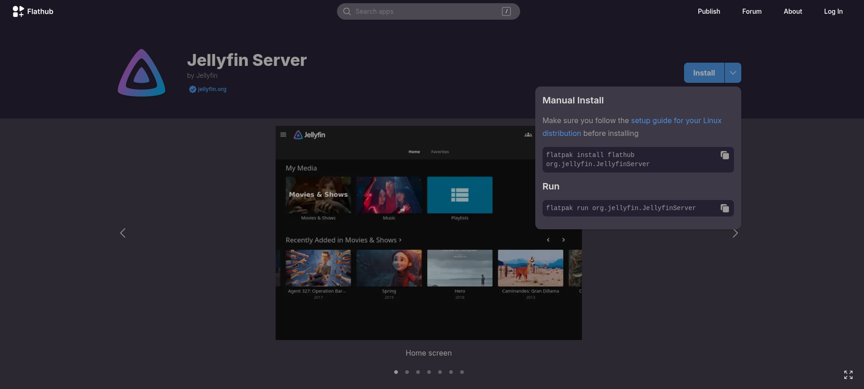Open the Playlists library tile

[x=460, y=195]
